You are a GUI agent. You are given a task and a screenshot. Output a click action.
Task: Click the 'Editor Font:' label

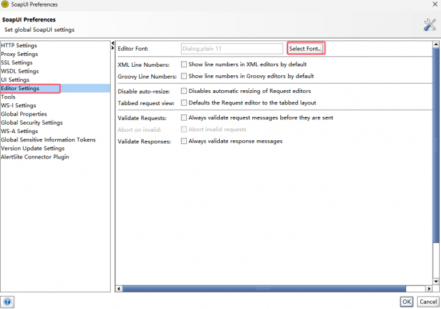[133, 49]
